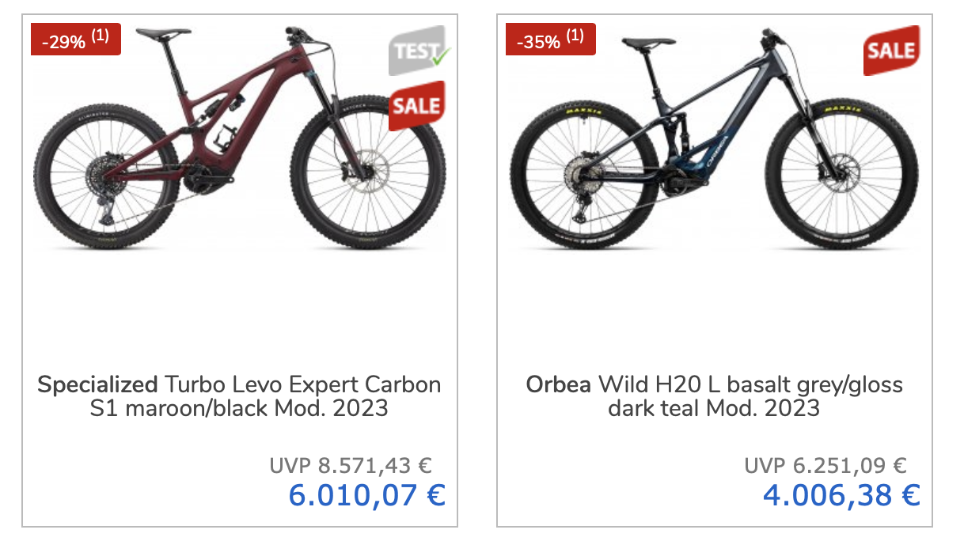
Task: Click the UVP 8.571,43 € list price
Action: click(x=351, y=466)
